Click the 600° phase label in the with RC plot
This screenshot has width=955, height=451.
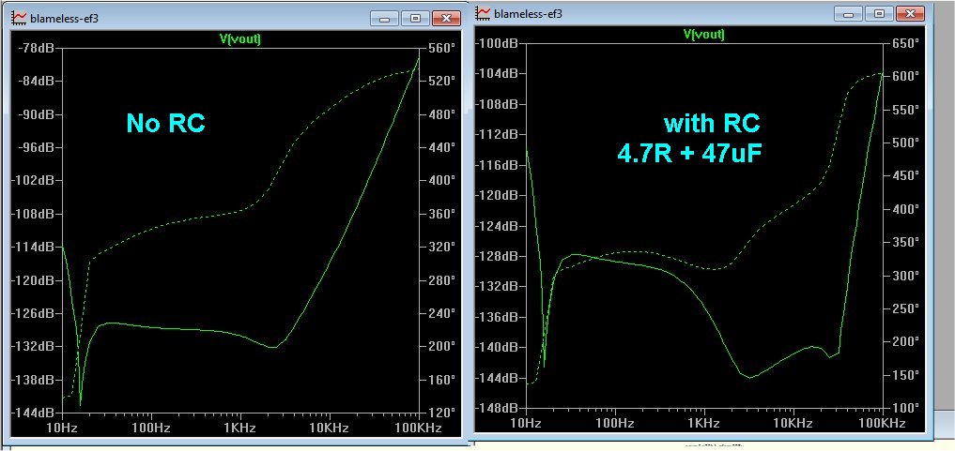(906, 77)
